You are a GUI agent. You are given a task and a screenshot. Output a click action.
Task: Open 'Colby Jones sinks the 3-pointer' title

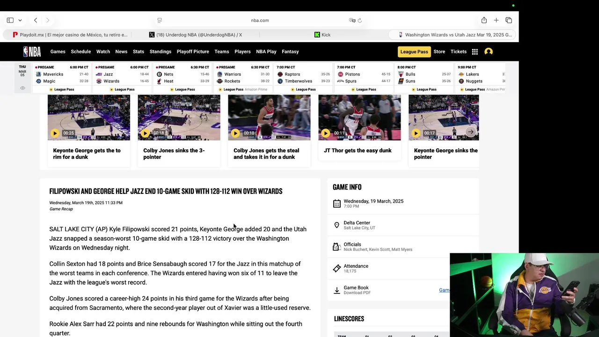[174, 154]
